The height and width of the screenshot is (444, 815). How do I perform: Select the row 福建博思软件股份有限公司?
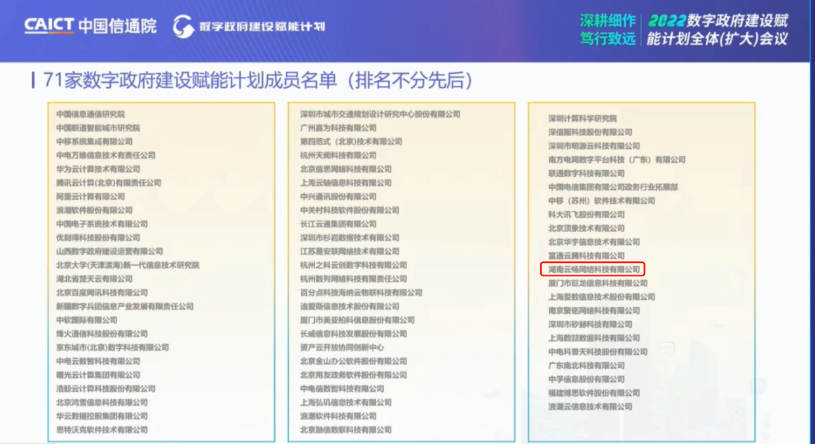coord(594,393)
